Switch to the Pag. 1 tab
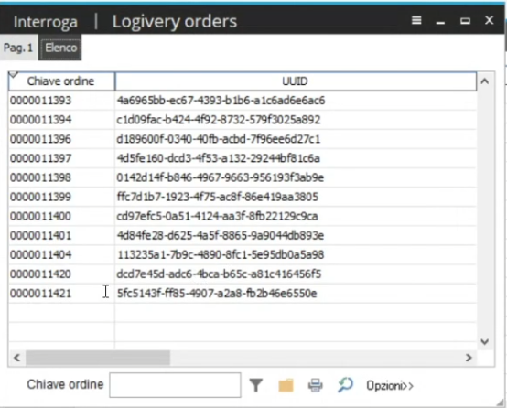Viewport: 507px width, 408px height. click(18, 48)
